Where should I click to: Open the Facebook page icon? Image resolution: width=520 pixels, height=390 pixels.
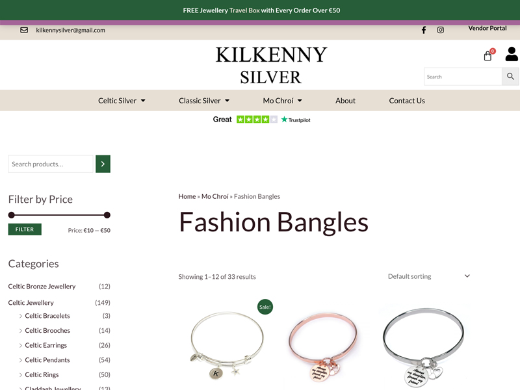point(424,30)
